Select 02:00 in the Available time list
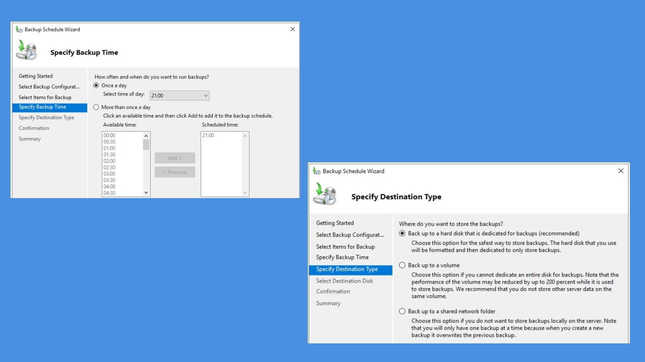This screenshot has height=362, width=645. pos(109,161)
